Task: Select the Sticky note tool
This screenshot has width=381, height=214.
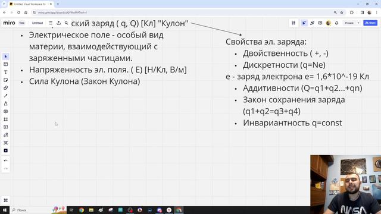Action: (x=5, y=80)
